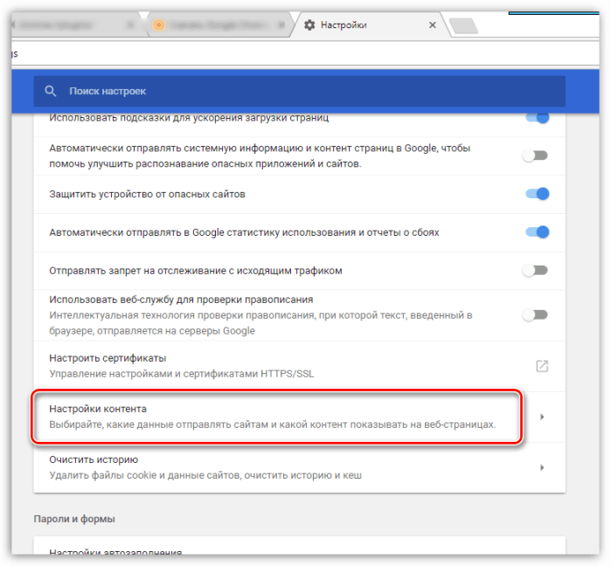Switch to the first blurred tab

point(76,25)
